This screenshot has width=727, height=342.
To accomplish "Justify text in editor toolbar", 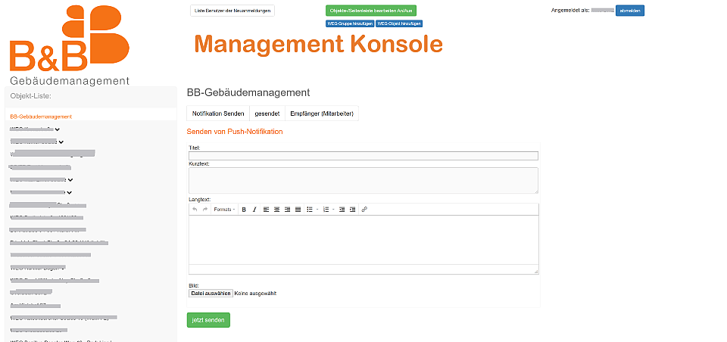I will [x=298, y=209].
